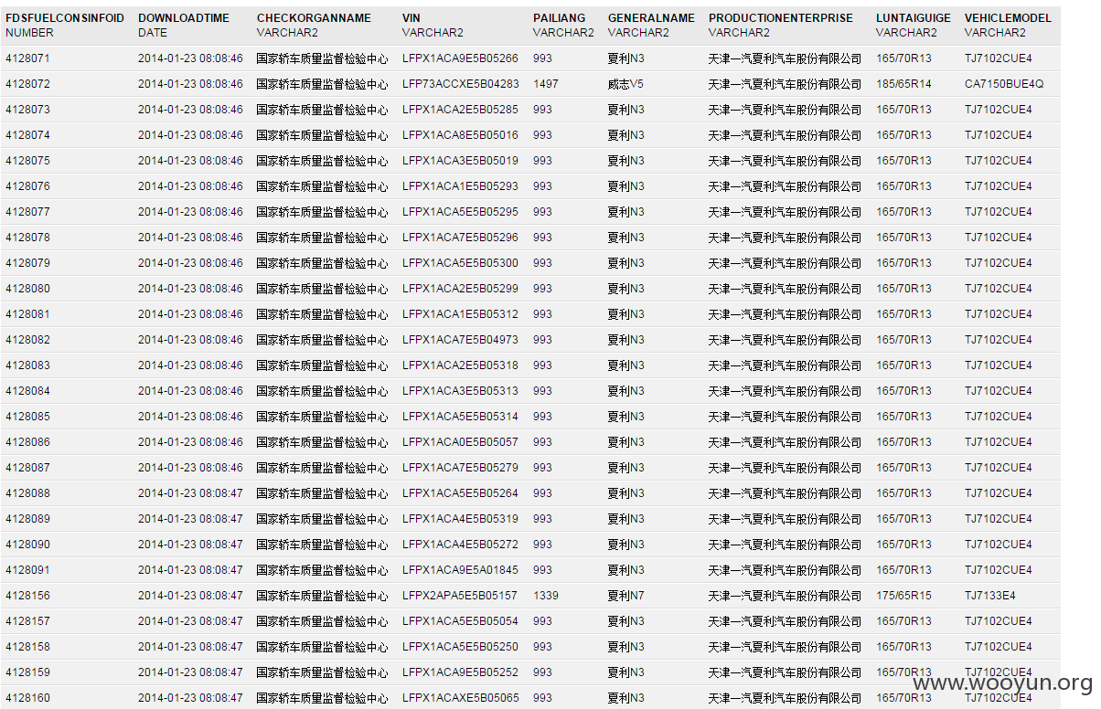Click VIN LFPX2APA5E5B05157
This screenshot has width=1101, height=709.
[460, 596]
